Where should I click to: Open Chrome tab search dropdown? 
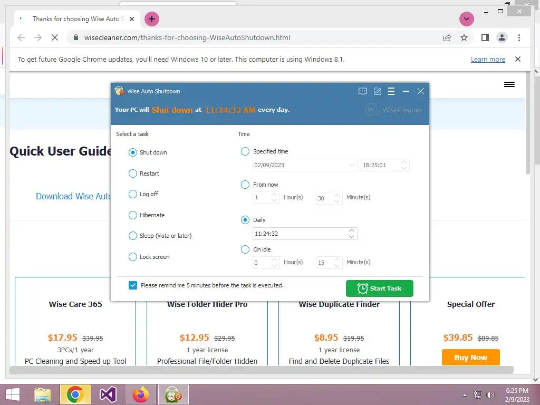[x=467, y=19]
